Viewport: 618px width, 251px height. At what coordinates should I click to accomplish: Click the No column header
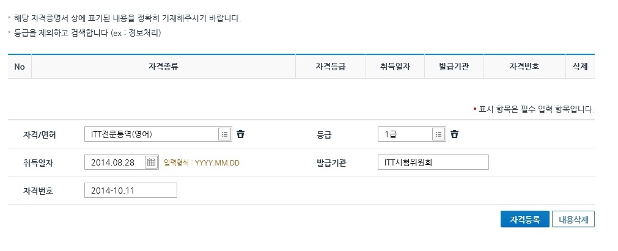19,67
